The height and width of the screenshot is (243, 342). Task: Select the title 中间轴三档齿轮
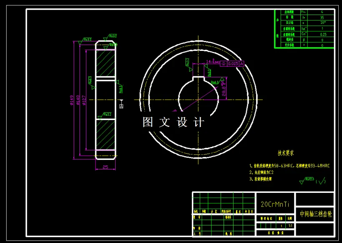click(315, 214)
